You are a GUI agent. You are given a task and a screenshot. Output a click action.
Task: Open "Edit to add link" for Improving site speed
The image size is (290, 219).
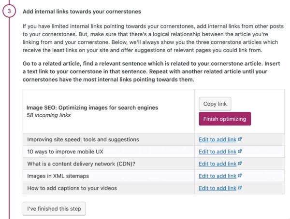217,139
